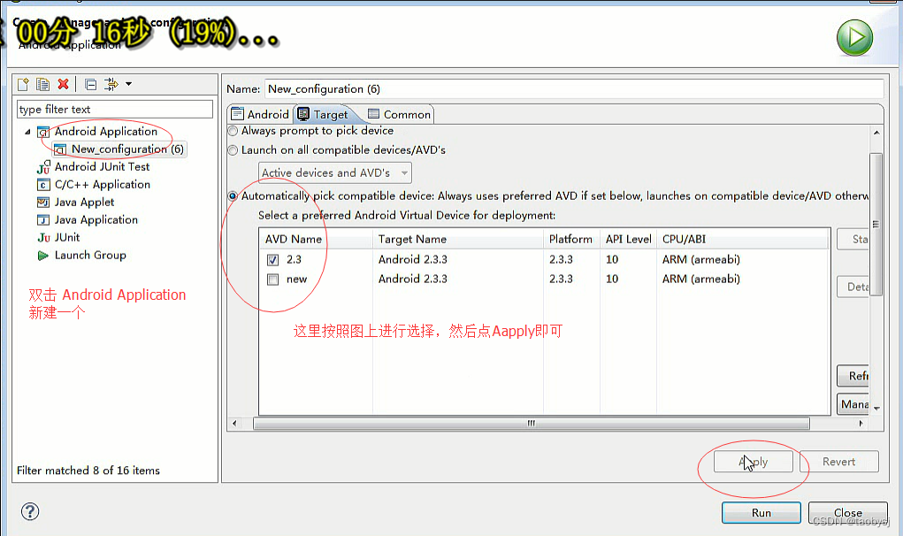Click the type filter text field

click(115, 110)
